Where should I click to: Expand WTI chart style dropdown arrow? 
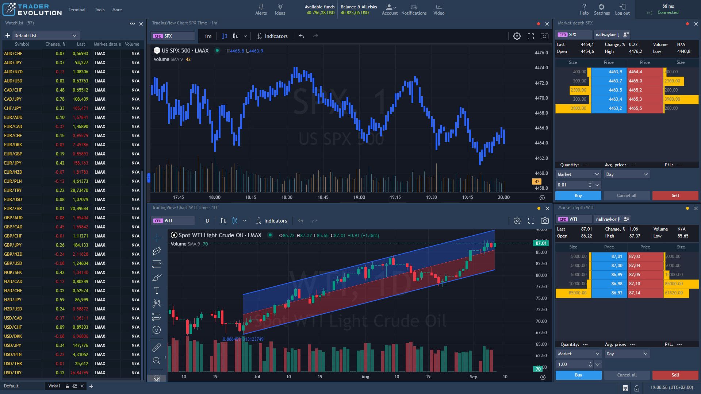[245, 221]
